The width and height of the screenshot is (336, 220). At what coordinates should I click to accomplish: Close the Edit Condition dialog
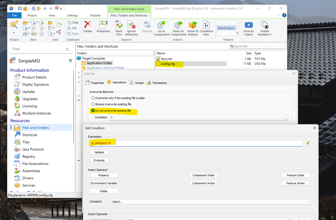[314, 128]
